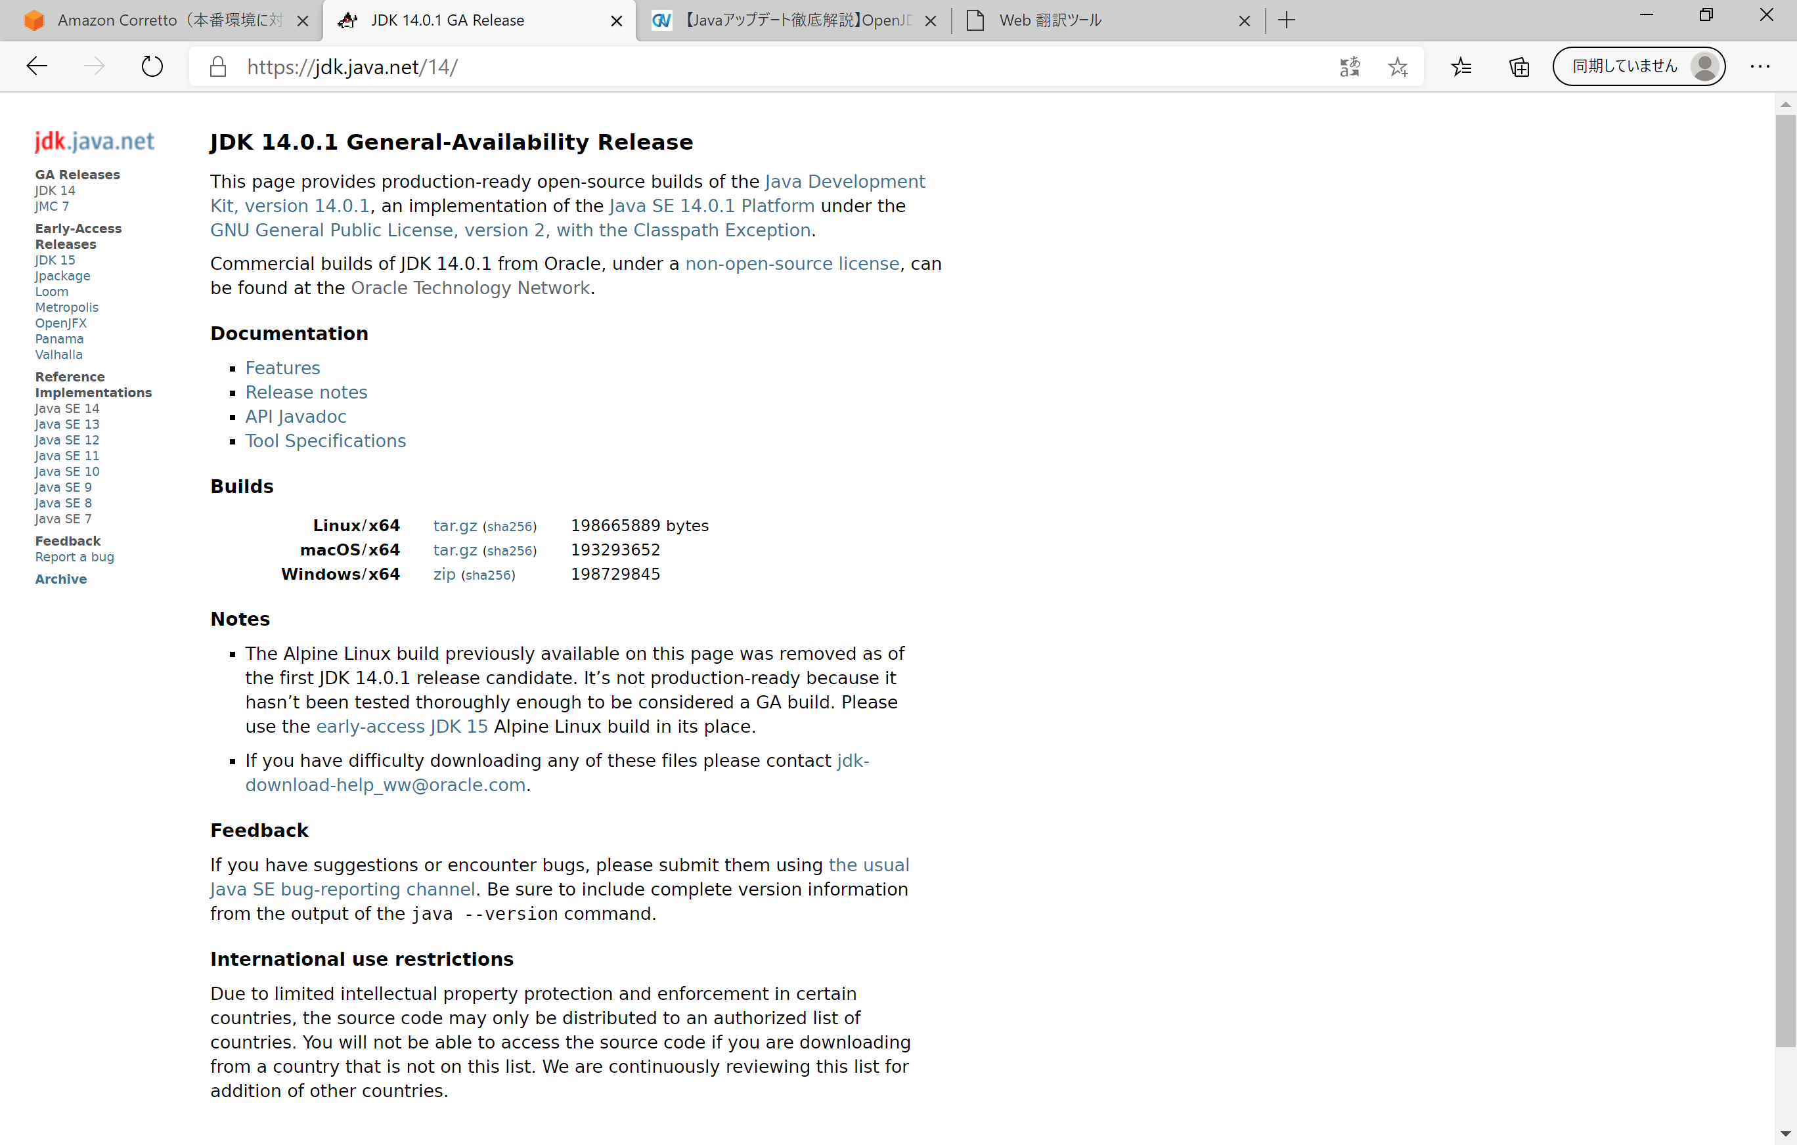1797x1145 pixels.
Task: Click the scrollbar down arrow
Action: tap(1785, 1134)
